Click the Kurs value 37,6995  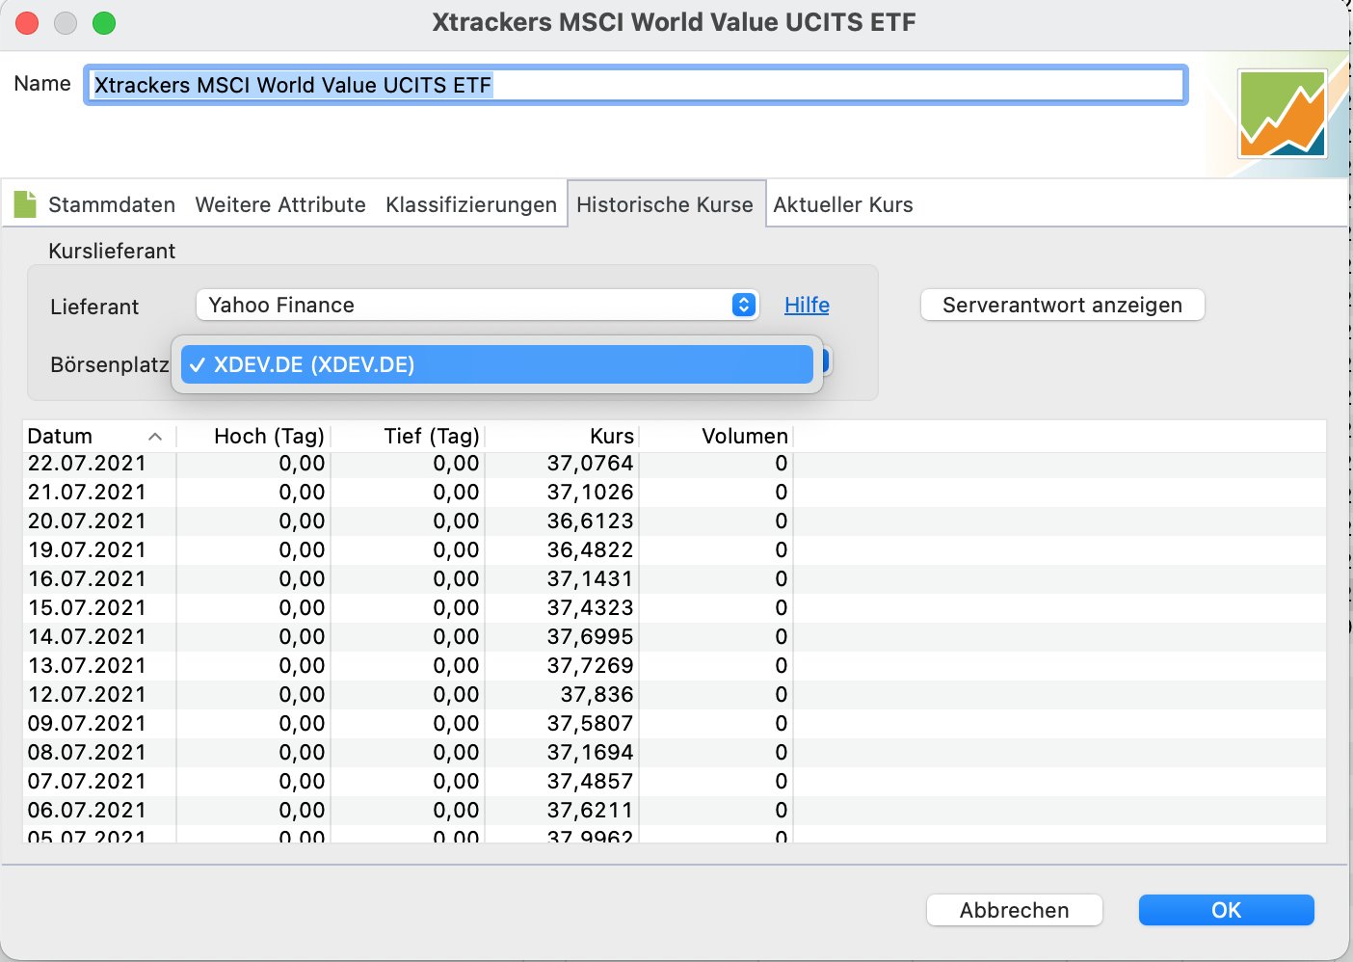pos(590,636)
